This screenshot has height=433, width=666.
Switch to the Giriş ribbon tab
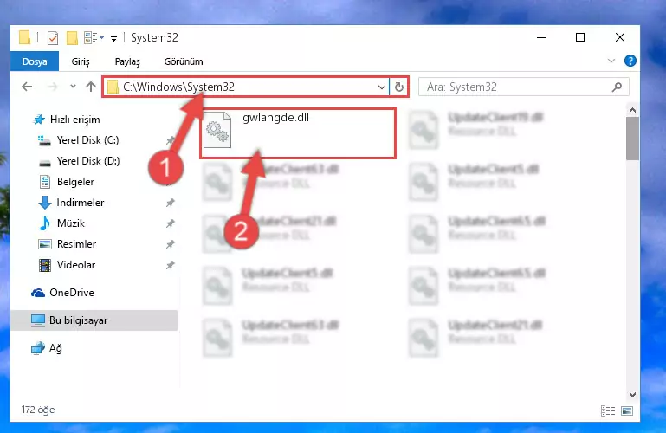[x=81, y=61]
